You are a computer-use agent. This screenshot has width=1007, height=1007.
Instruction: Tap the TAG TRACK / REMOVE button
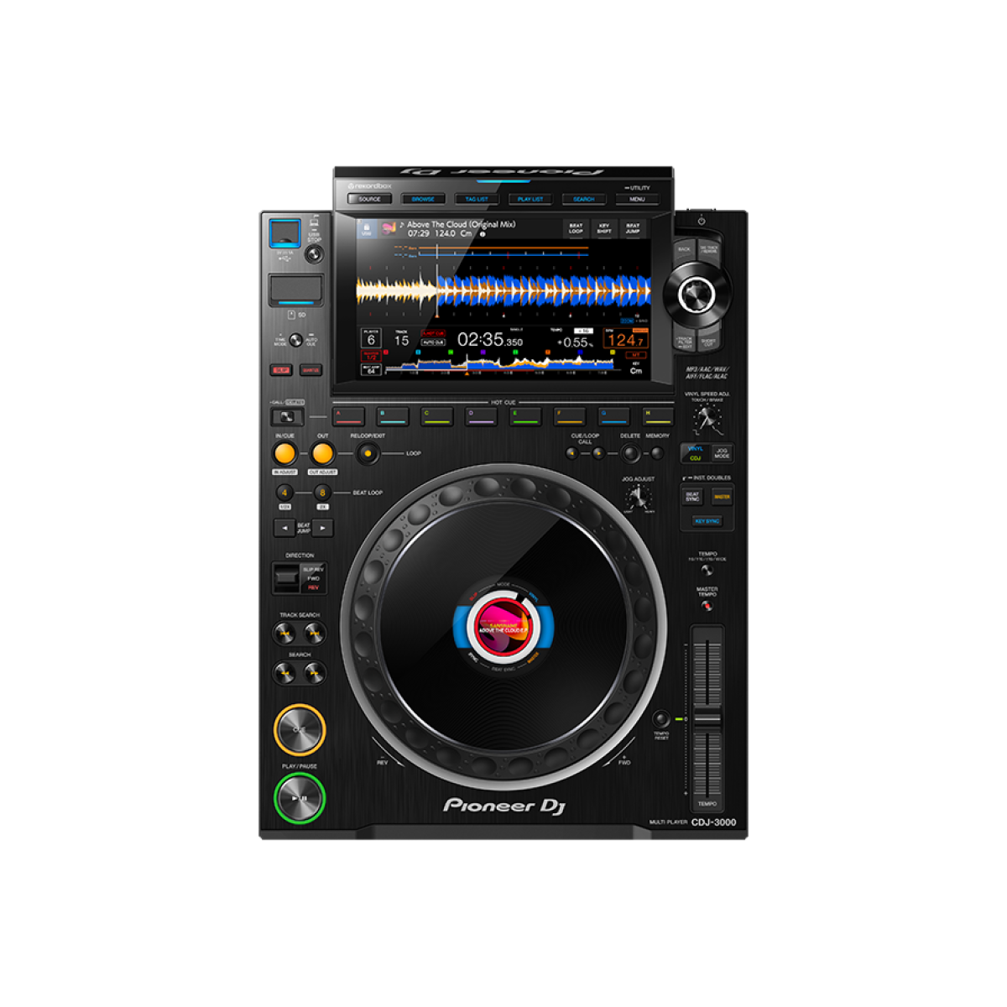(x=710, y=251)
